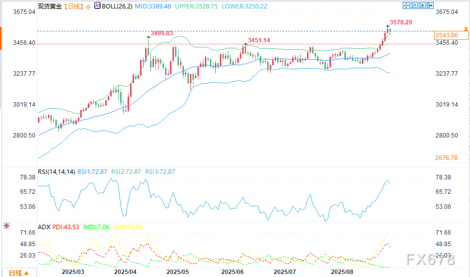Click the 2025/04 date on time axis

[x=126, y=272]
